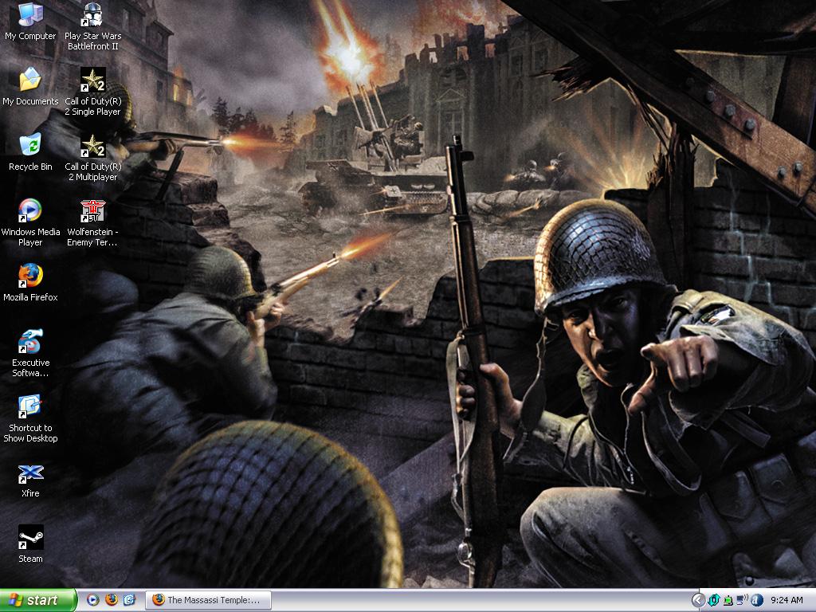Viewport: 816px width, 612px height.
Task: Launch Firefox from the Quick Launch bar
Action: [111, 600]
